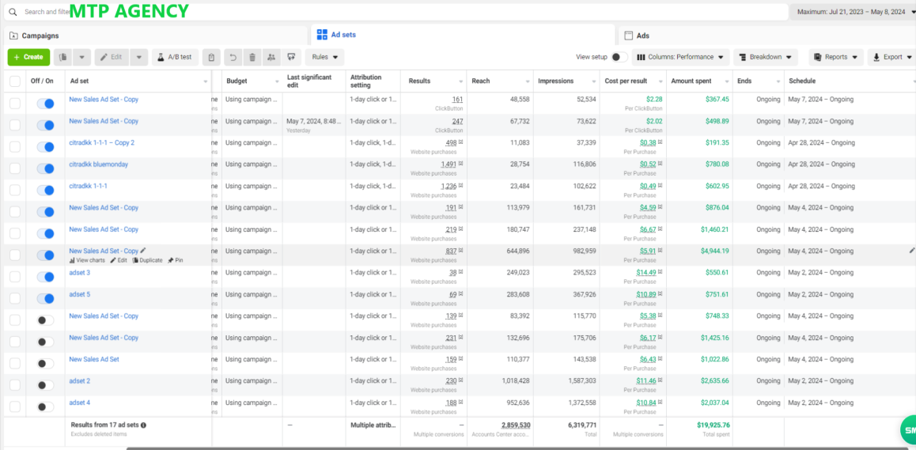Expand the Breakdown dropdown
The image size is (916, 450).
[x=766, y=57]
